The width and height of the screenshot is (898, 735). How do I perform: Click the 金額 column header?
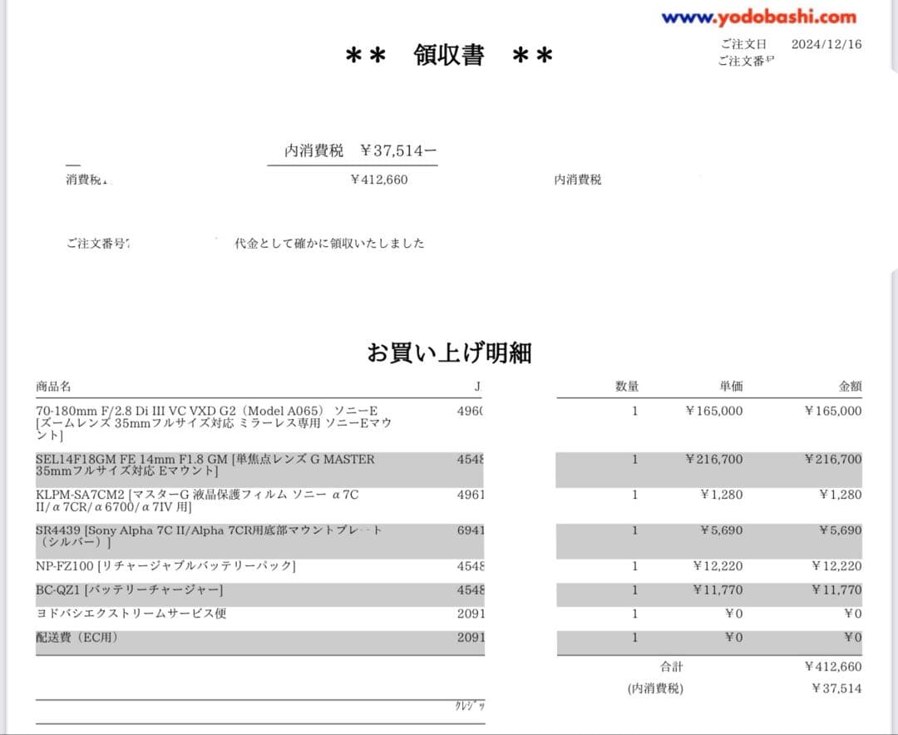click(850, 387)
